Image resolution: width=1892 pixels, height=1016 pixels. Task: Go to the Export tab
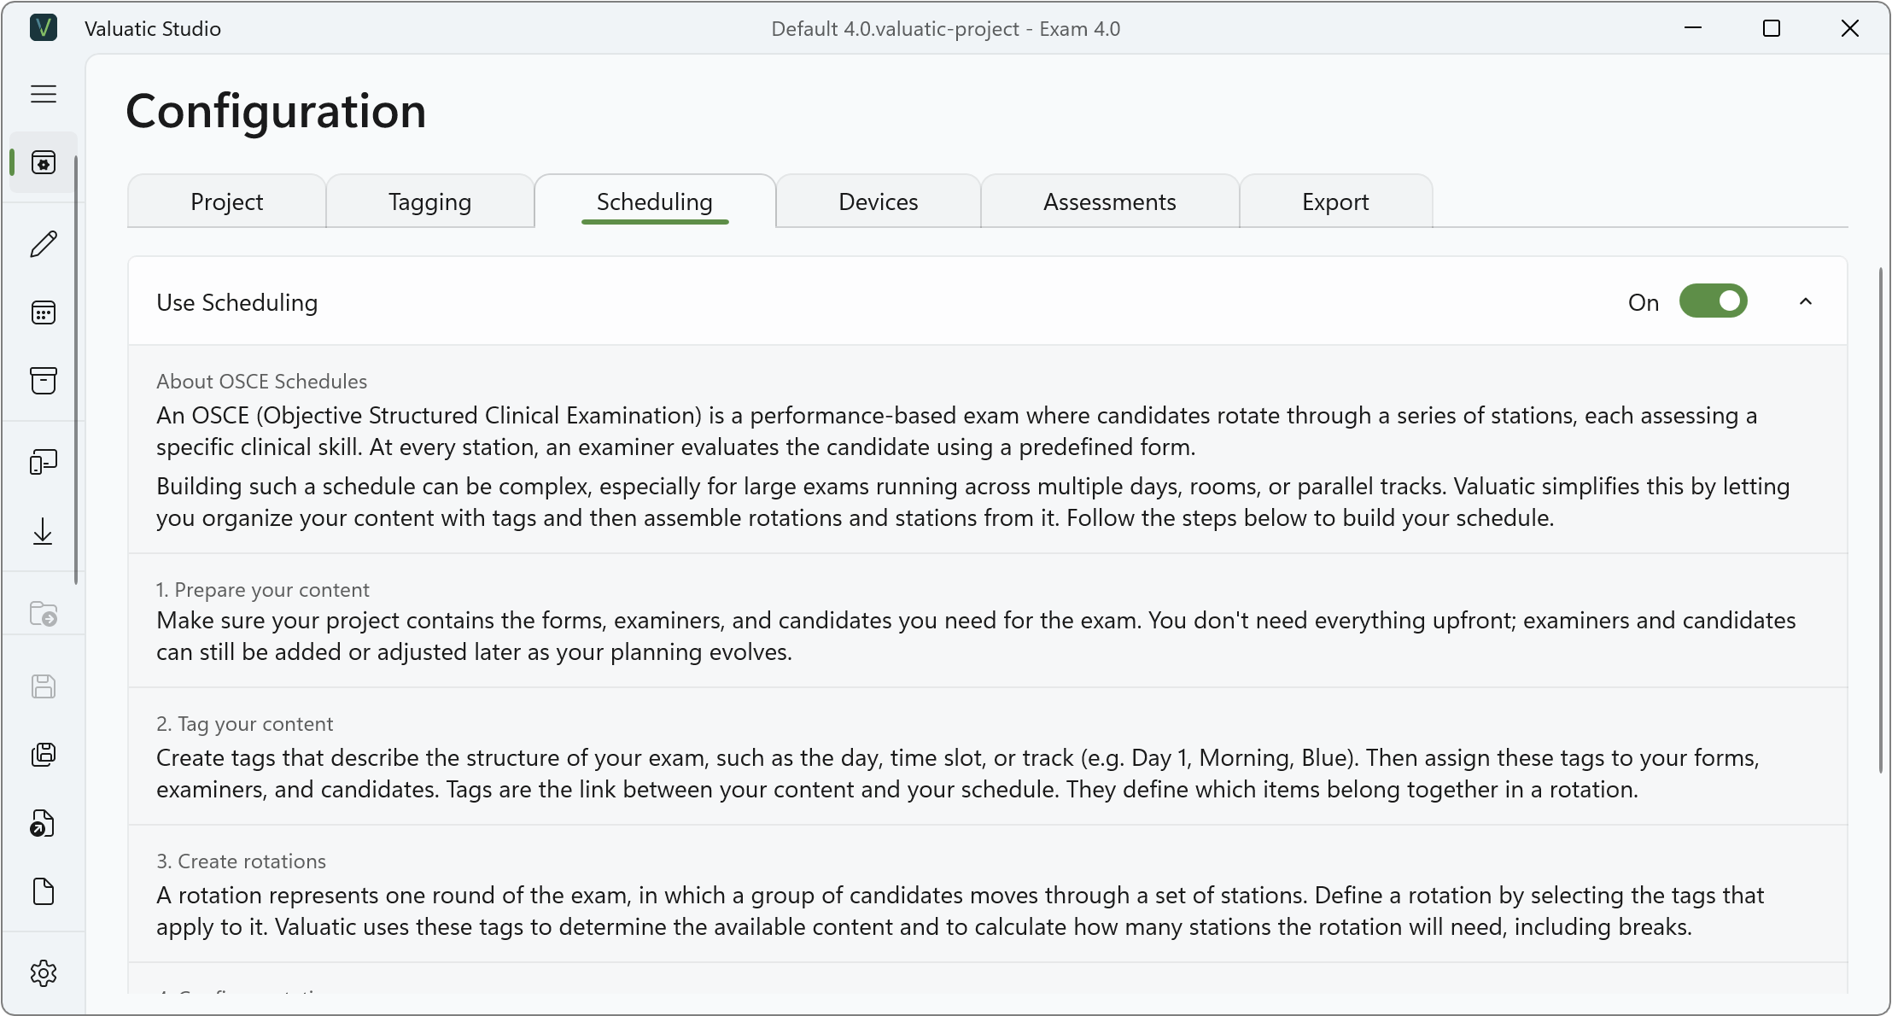pos(1335,201)
